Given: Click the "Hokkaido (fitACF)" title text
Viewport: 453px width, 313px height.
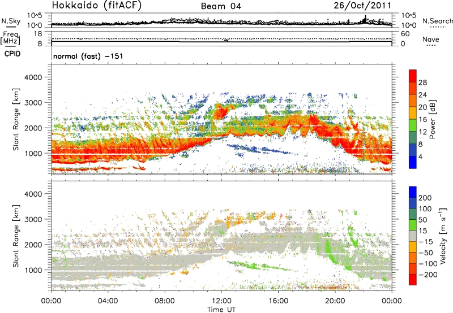Looking at the screenshot, I should [x=97, y=5].
